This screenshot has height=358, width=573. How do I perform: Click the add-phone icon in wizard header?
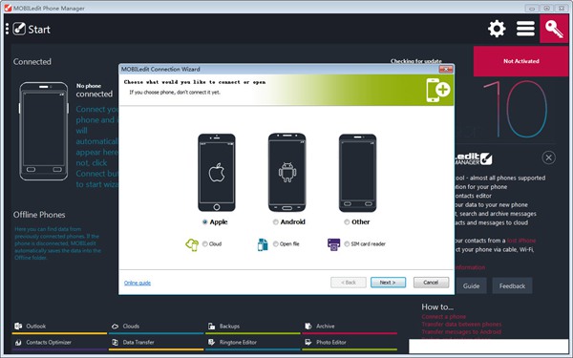tap(438, 90)
